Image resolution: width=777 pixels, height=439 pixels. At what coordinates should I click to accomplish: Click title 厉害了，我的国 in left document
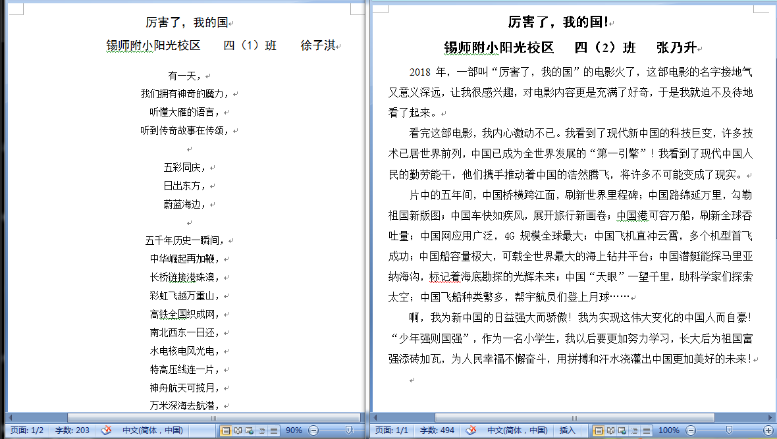pos(187,22)
